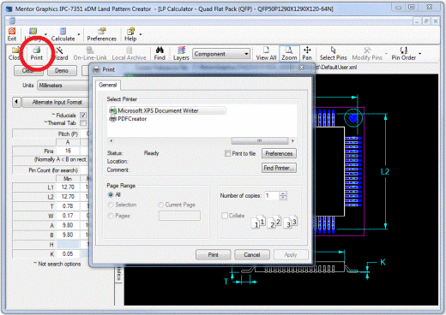Click the printer list right scroll arrow
Viewport: 446px width, 315px height.
point(292,140)
